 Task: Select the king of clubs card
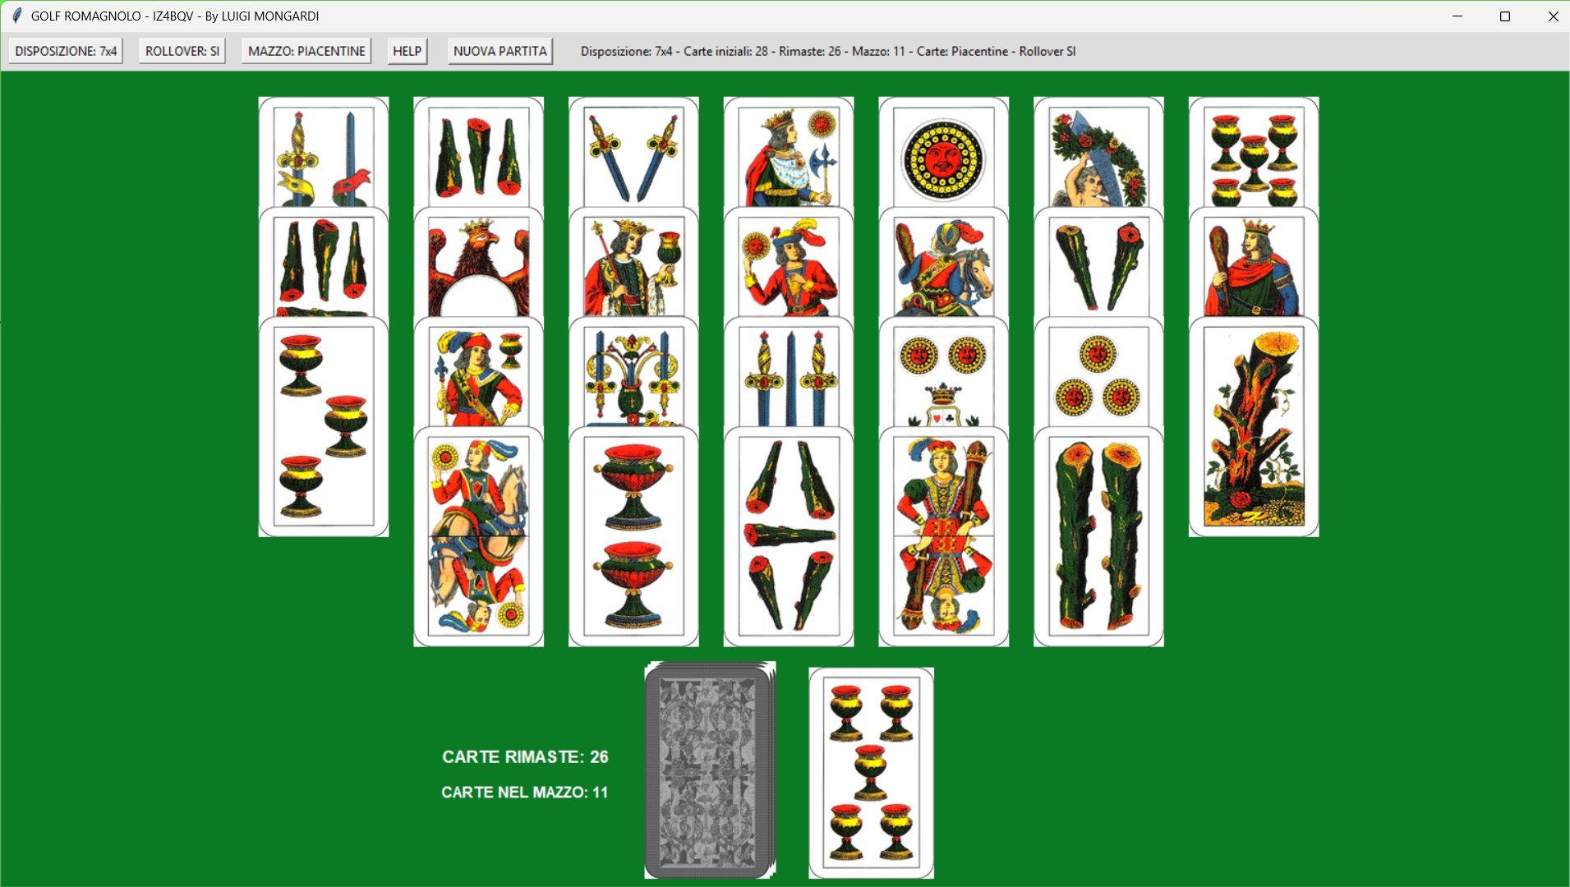pyautogui.click(x=1254, y=262)
